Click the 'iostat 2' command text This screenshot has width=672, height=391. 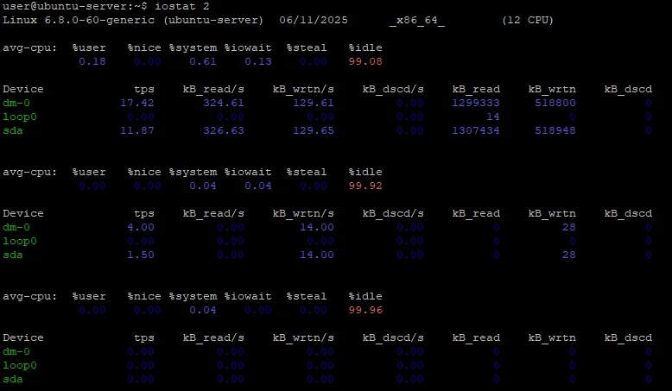tap(181, 6)
